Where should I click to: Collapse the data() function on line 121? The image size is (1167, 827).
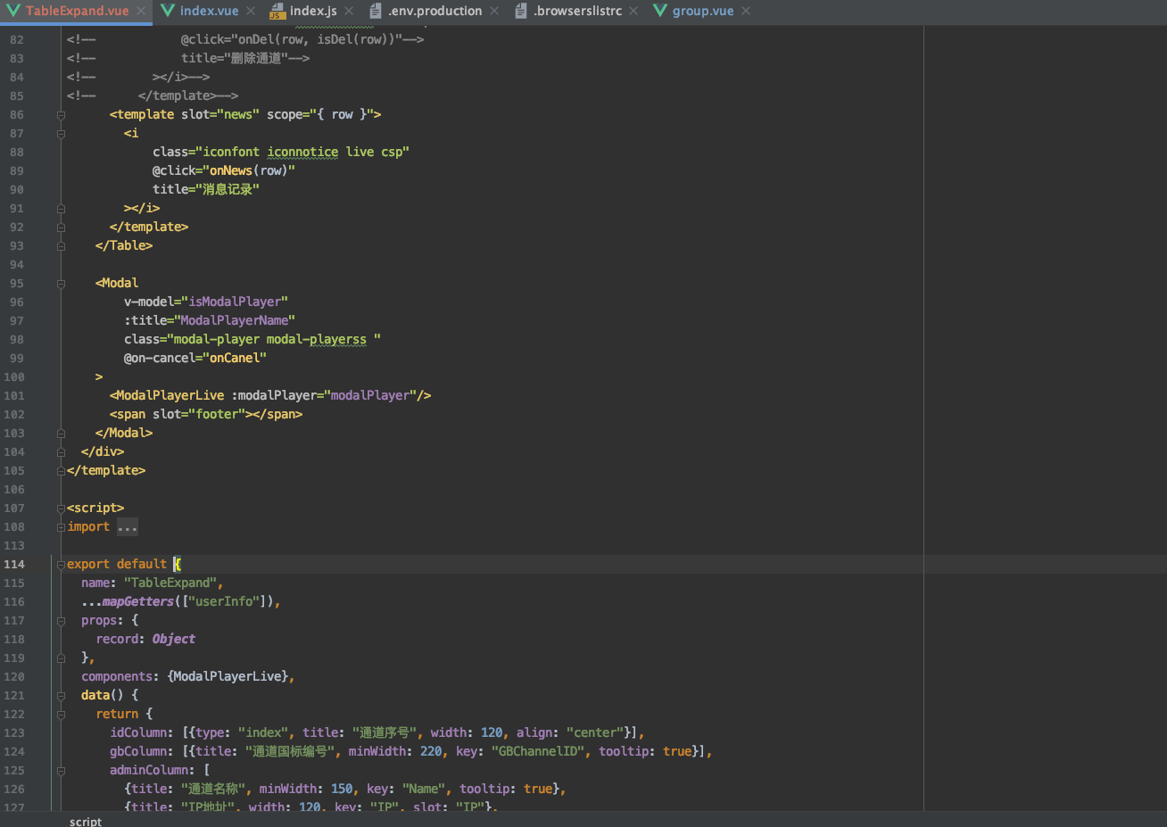click(x=61, y=696)
